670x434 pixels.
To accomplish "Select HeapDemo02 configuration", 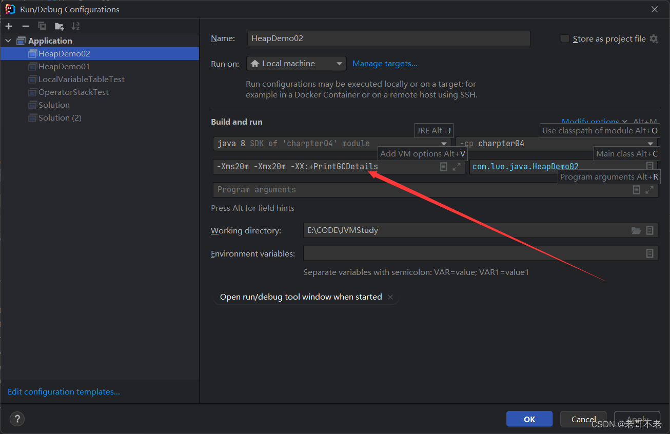I will pyautogui.click(x=100, y=54).
